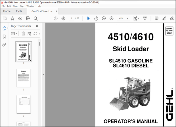Image resolution: width=176 pixels, height=127 pixels.
Task: Click the total pages '68' label
Action: [78, 18]
